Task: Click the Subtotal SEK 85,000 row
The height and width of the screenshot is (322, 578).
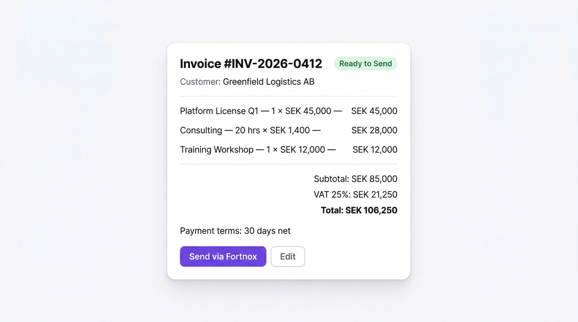Action: [x=355, y=178]
